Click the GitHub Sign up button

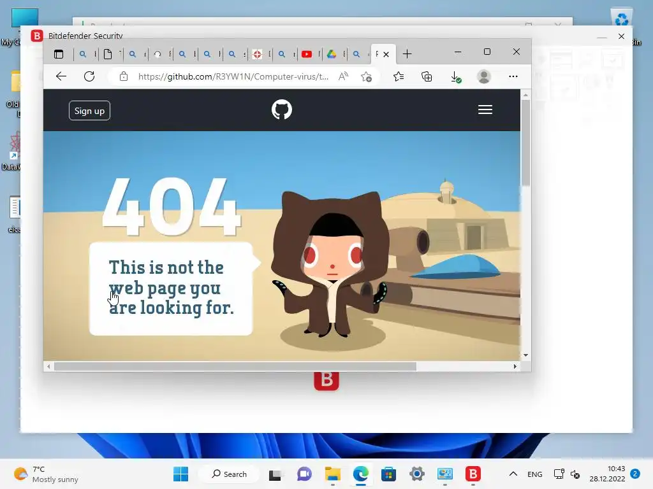[x=89, y=111]
